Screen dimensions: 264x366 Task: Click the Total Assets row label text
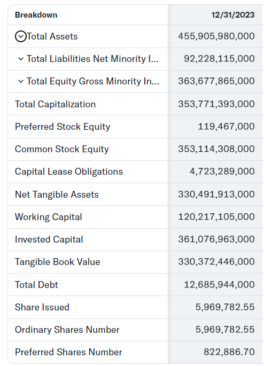(52, 36)
